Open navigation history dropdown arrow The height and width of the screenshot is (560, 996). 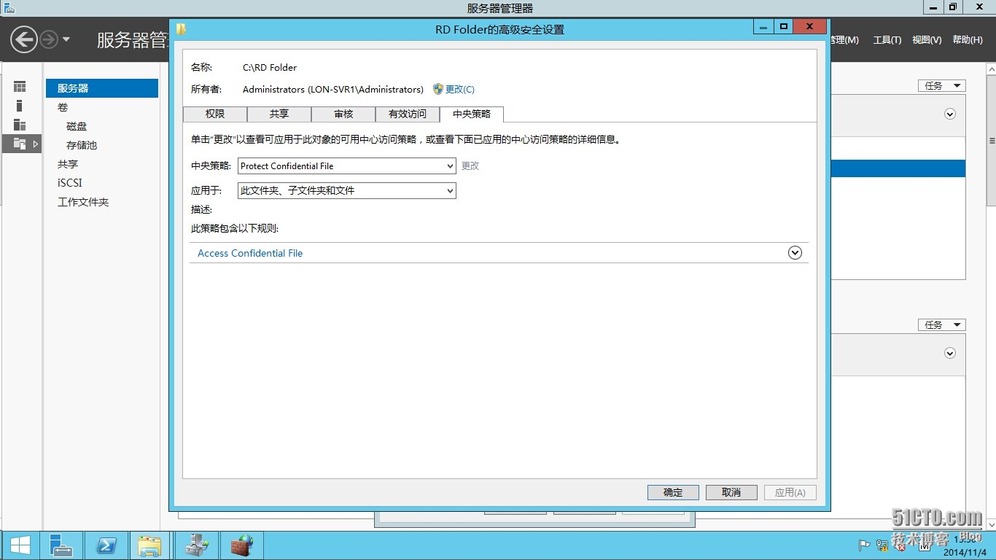pos(66,39)
